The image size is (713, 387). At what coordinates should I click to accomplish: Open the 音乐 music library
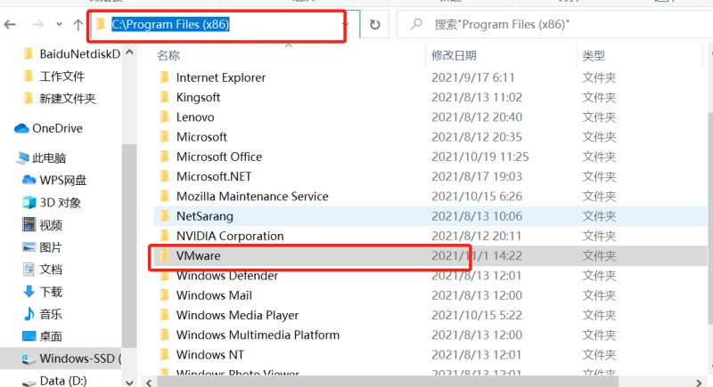pyautogui.click(x=51, y=314)
